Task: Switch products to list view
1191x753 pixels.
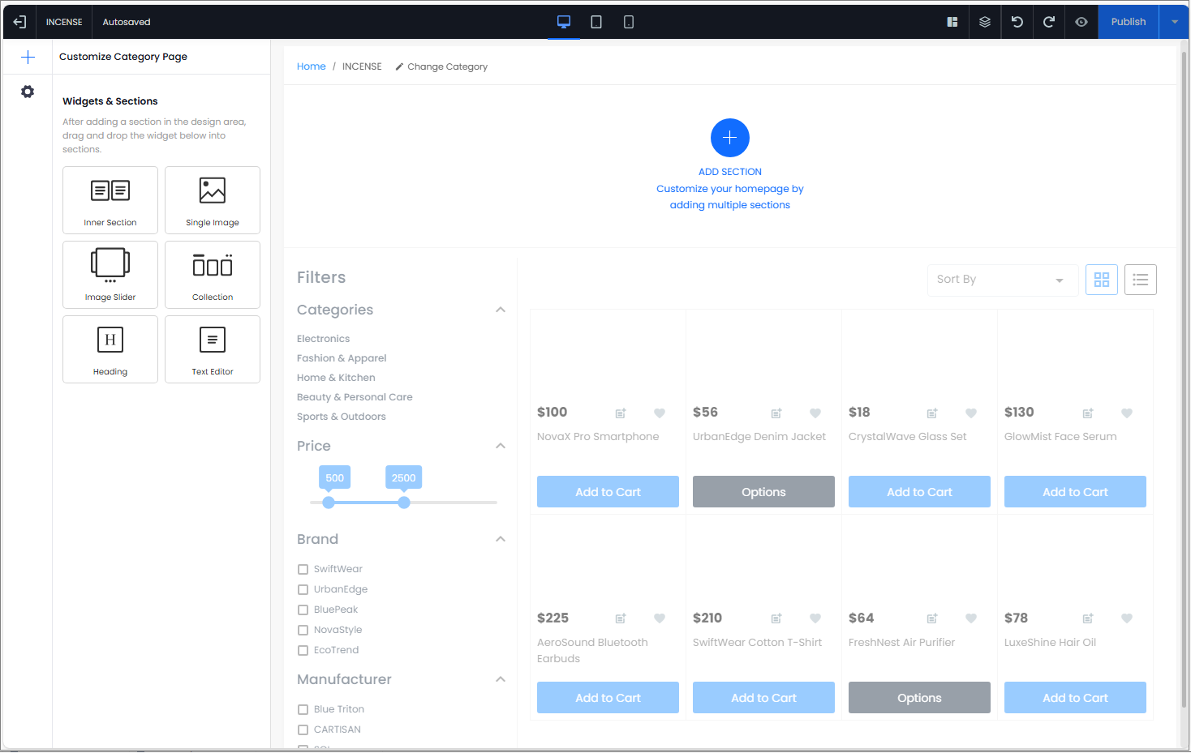Action: click(x=1140, y=280)
